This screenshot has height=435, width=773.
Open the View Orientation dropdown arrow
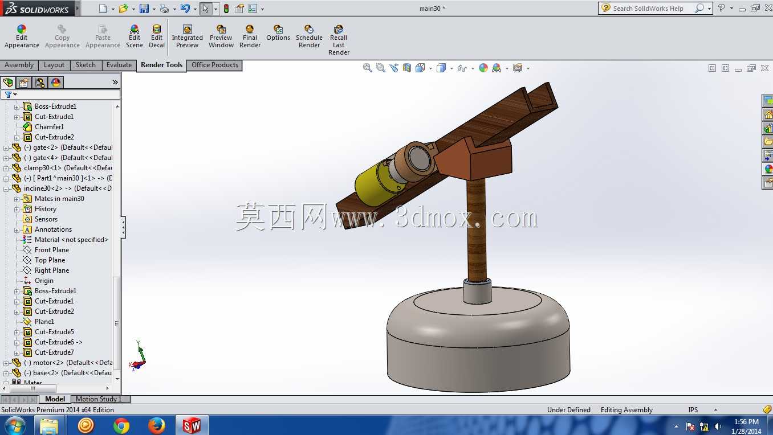point(430,68)
